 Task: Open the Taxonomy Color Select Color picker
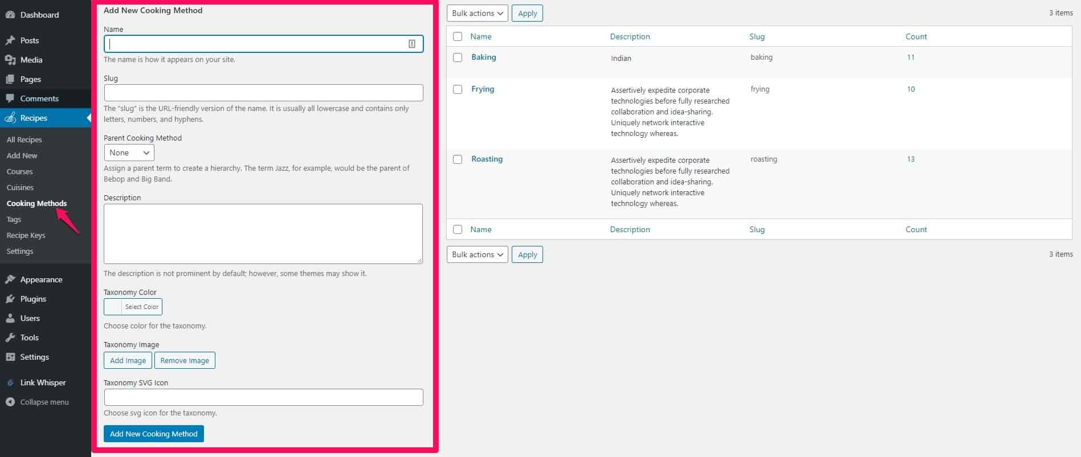(133, 307)
